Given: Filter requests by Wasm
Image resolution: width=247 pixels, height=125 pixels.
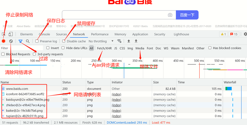Looking at the screenshot, I should click(175, 48).
